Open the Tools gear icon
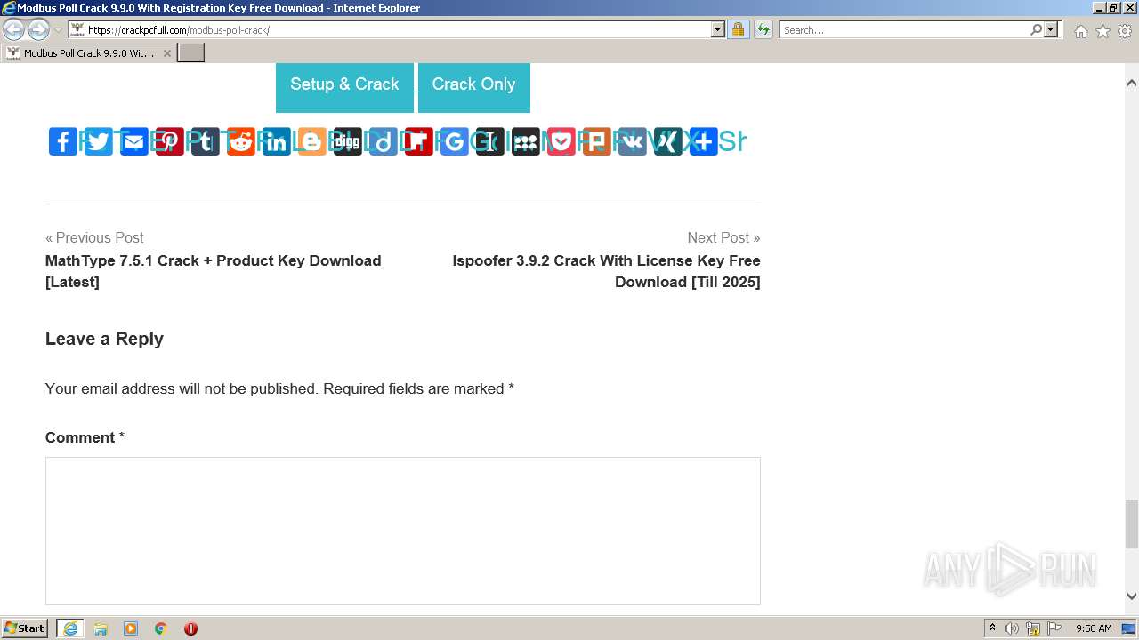Image resolution: width=1139 pixels, height=640 pixels. 1125,31
